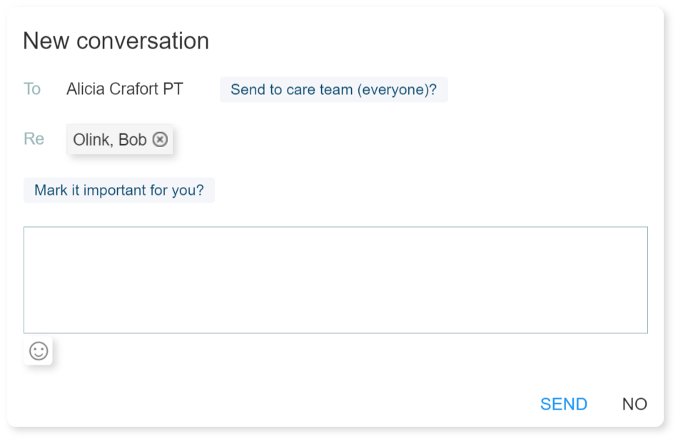The width and height of the screenshot is (678, 441).
Task: Click the New conversation dialog title
Action: (116, 41)
